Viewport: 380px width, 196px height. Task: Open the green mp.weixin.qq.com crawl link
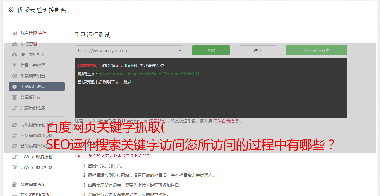(x=149, y=74)
